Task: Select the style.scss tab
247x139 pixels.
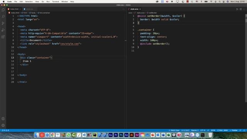Action: (x=134, y=9)
